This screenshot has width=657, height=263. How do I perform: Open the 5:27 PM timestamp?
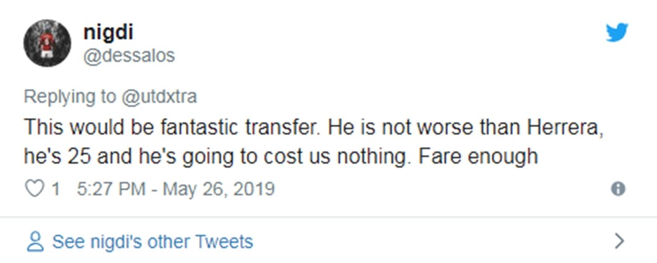[x=112, y=189]
